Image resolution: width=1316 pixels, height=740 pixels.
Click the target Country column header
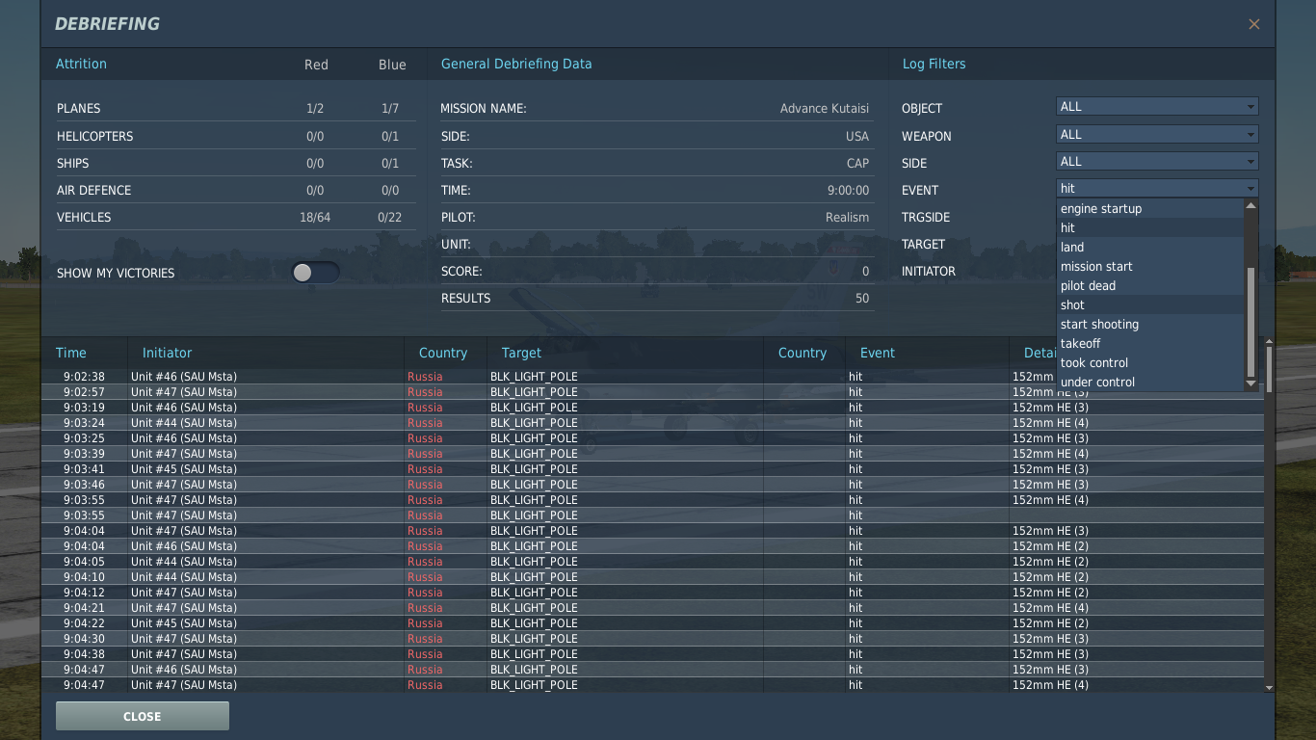[803, 353]
